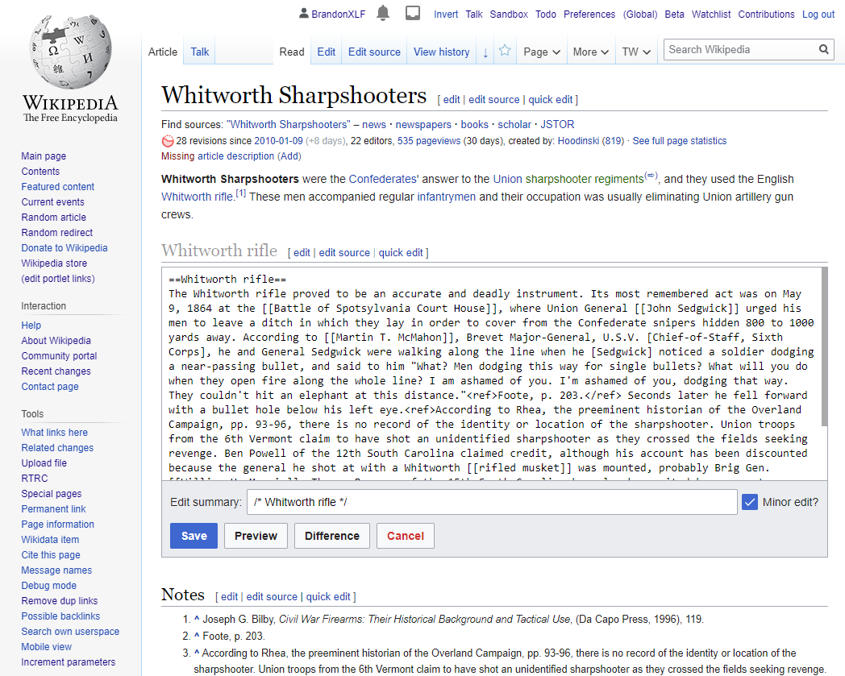Select the Edit tab
This screenshot has width=845, height=676.
326,52
